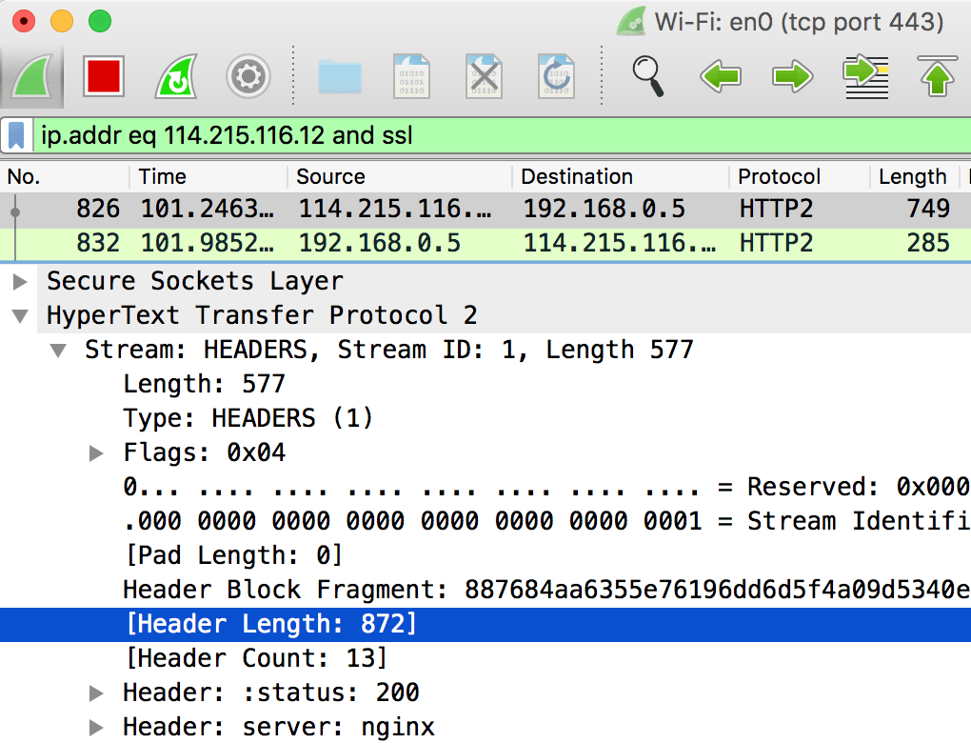Stop the running capture

pyautogui.click(x=103, y=76)
